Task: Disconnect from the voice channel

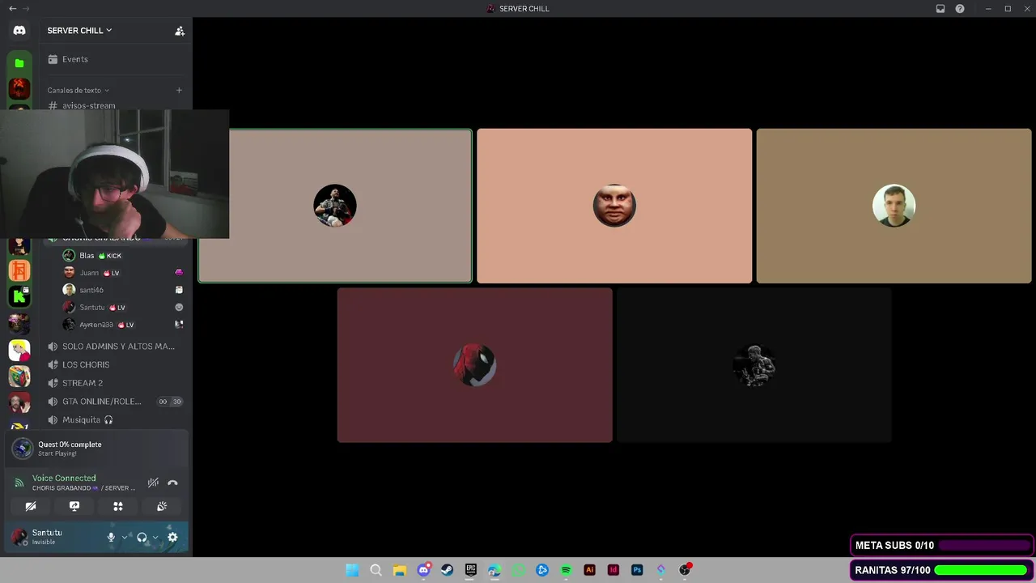Action: click(172, 483)
